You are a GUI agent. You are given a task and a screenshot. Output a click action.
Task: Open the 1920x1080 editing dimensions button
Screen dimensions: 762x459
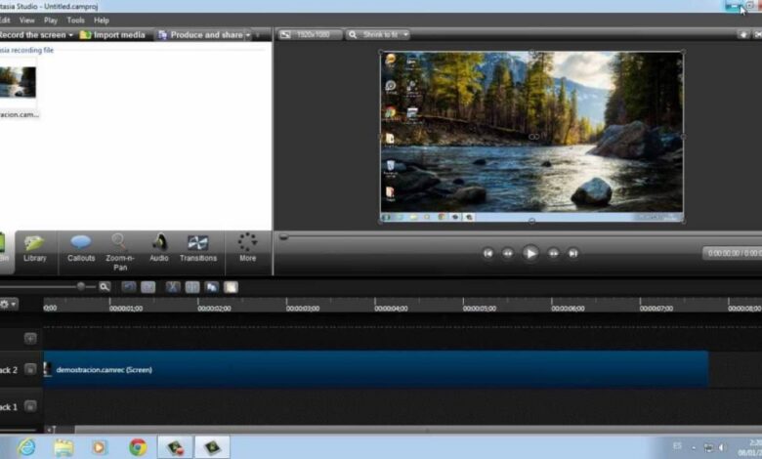point(309,34)
